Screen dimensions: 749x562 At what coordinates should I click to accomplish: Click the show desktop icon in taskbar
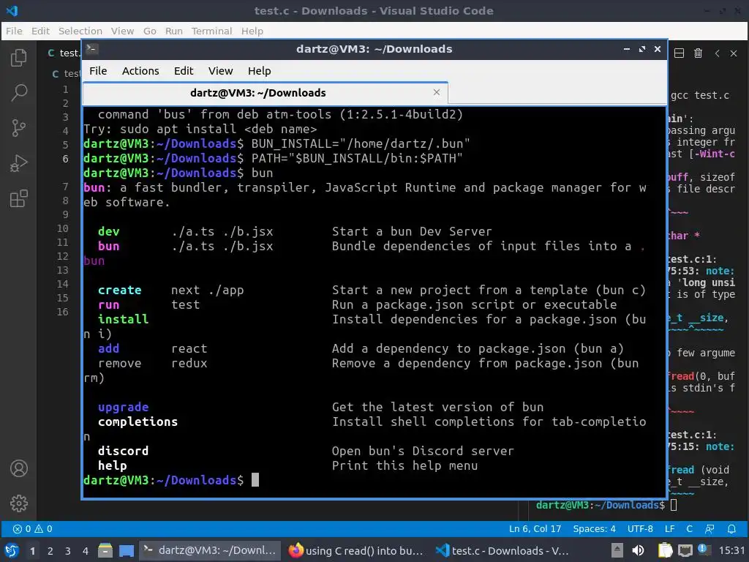tap(127, 550)
